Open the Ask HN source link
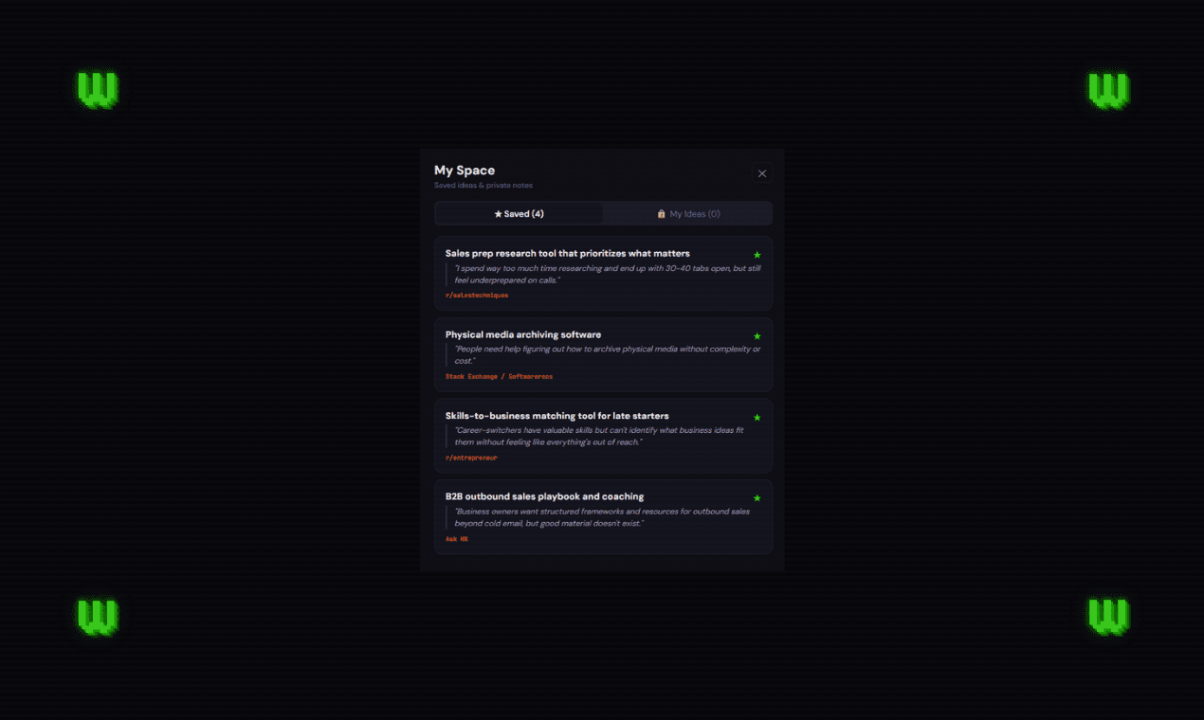 456,539
